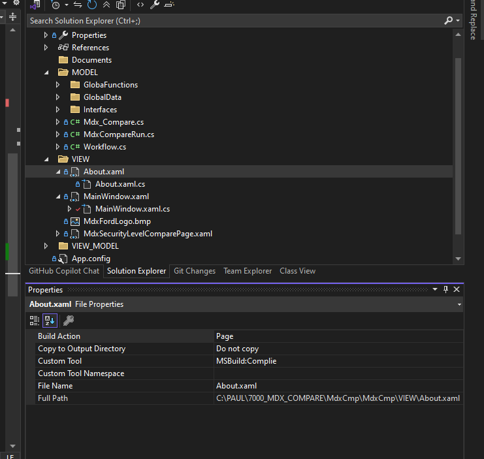Open the About.xaml File Properties object dropdown

point(459,304)
